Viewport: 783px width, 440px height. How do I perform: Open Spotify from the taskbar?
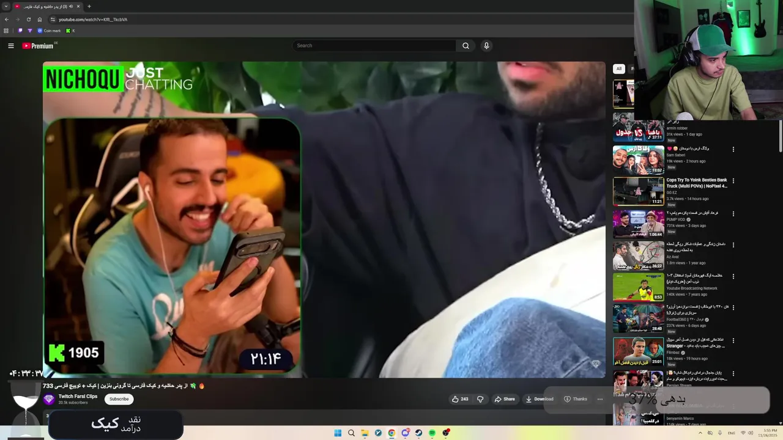(x=432, y=433)
